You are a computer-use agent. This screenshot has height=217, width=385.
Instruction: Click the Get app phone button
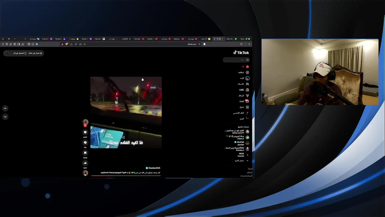coord(20,53)
